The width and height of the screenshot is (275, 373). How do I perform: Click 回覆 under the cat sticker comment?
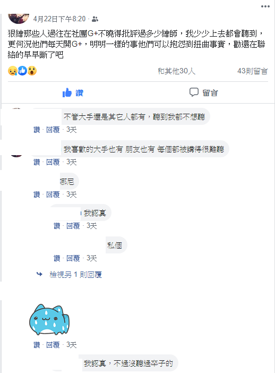click(53, 345)
